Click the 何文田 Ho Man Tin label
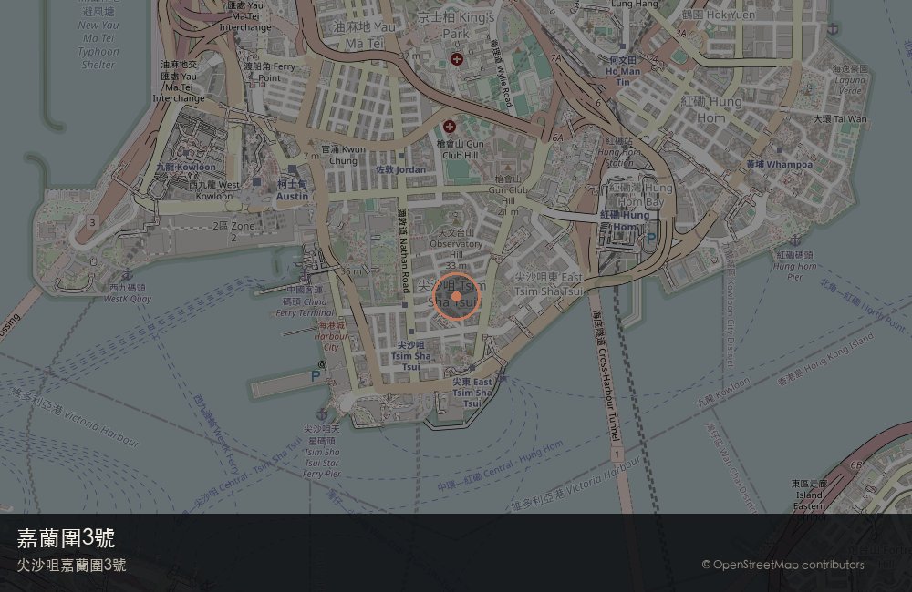912x592 pixels. click(x=623, y=71)
